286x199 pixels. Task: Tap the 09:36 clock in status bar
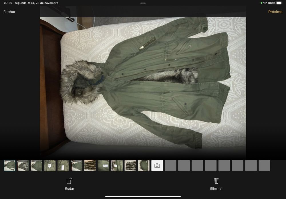(8, 3)
